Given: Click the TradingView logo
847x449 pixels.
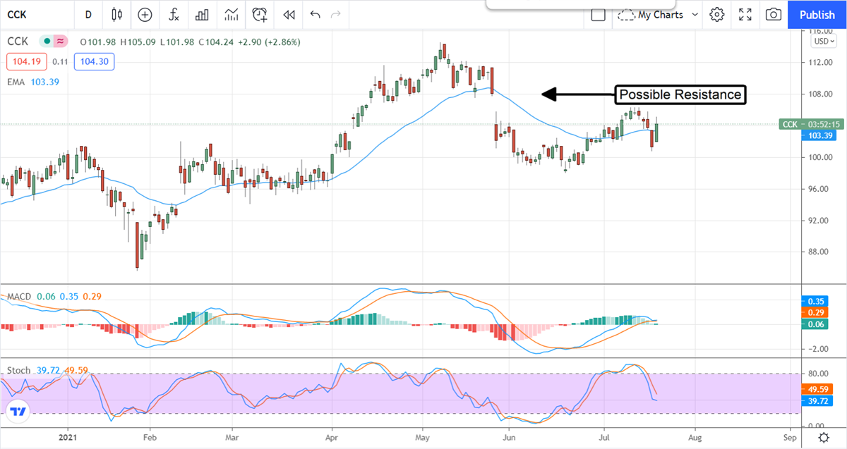Looking at the screenshot, I should tap(18, 411).
